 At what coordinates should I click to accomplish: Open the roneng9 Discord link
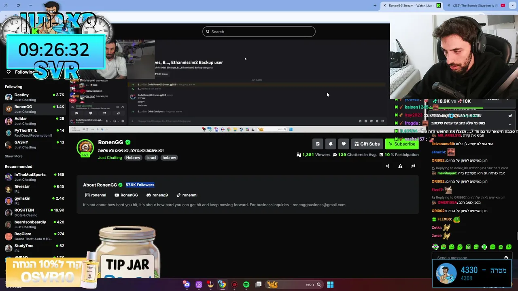(x=157, y=195)
